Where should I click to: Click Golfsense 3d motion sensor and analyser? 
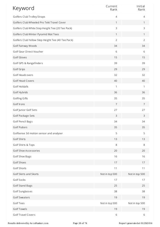click(x=38, y=133)
